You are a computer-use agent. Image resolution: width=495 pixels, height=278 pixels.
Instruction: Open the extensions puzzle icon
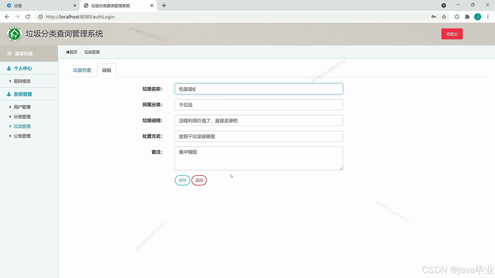point(467,17)
